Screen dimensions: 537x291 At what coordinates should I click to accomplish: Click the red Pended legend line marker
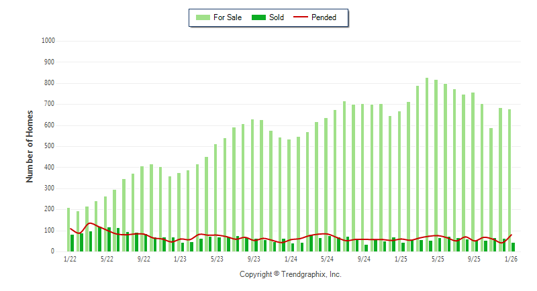pos(300,17)
